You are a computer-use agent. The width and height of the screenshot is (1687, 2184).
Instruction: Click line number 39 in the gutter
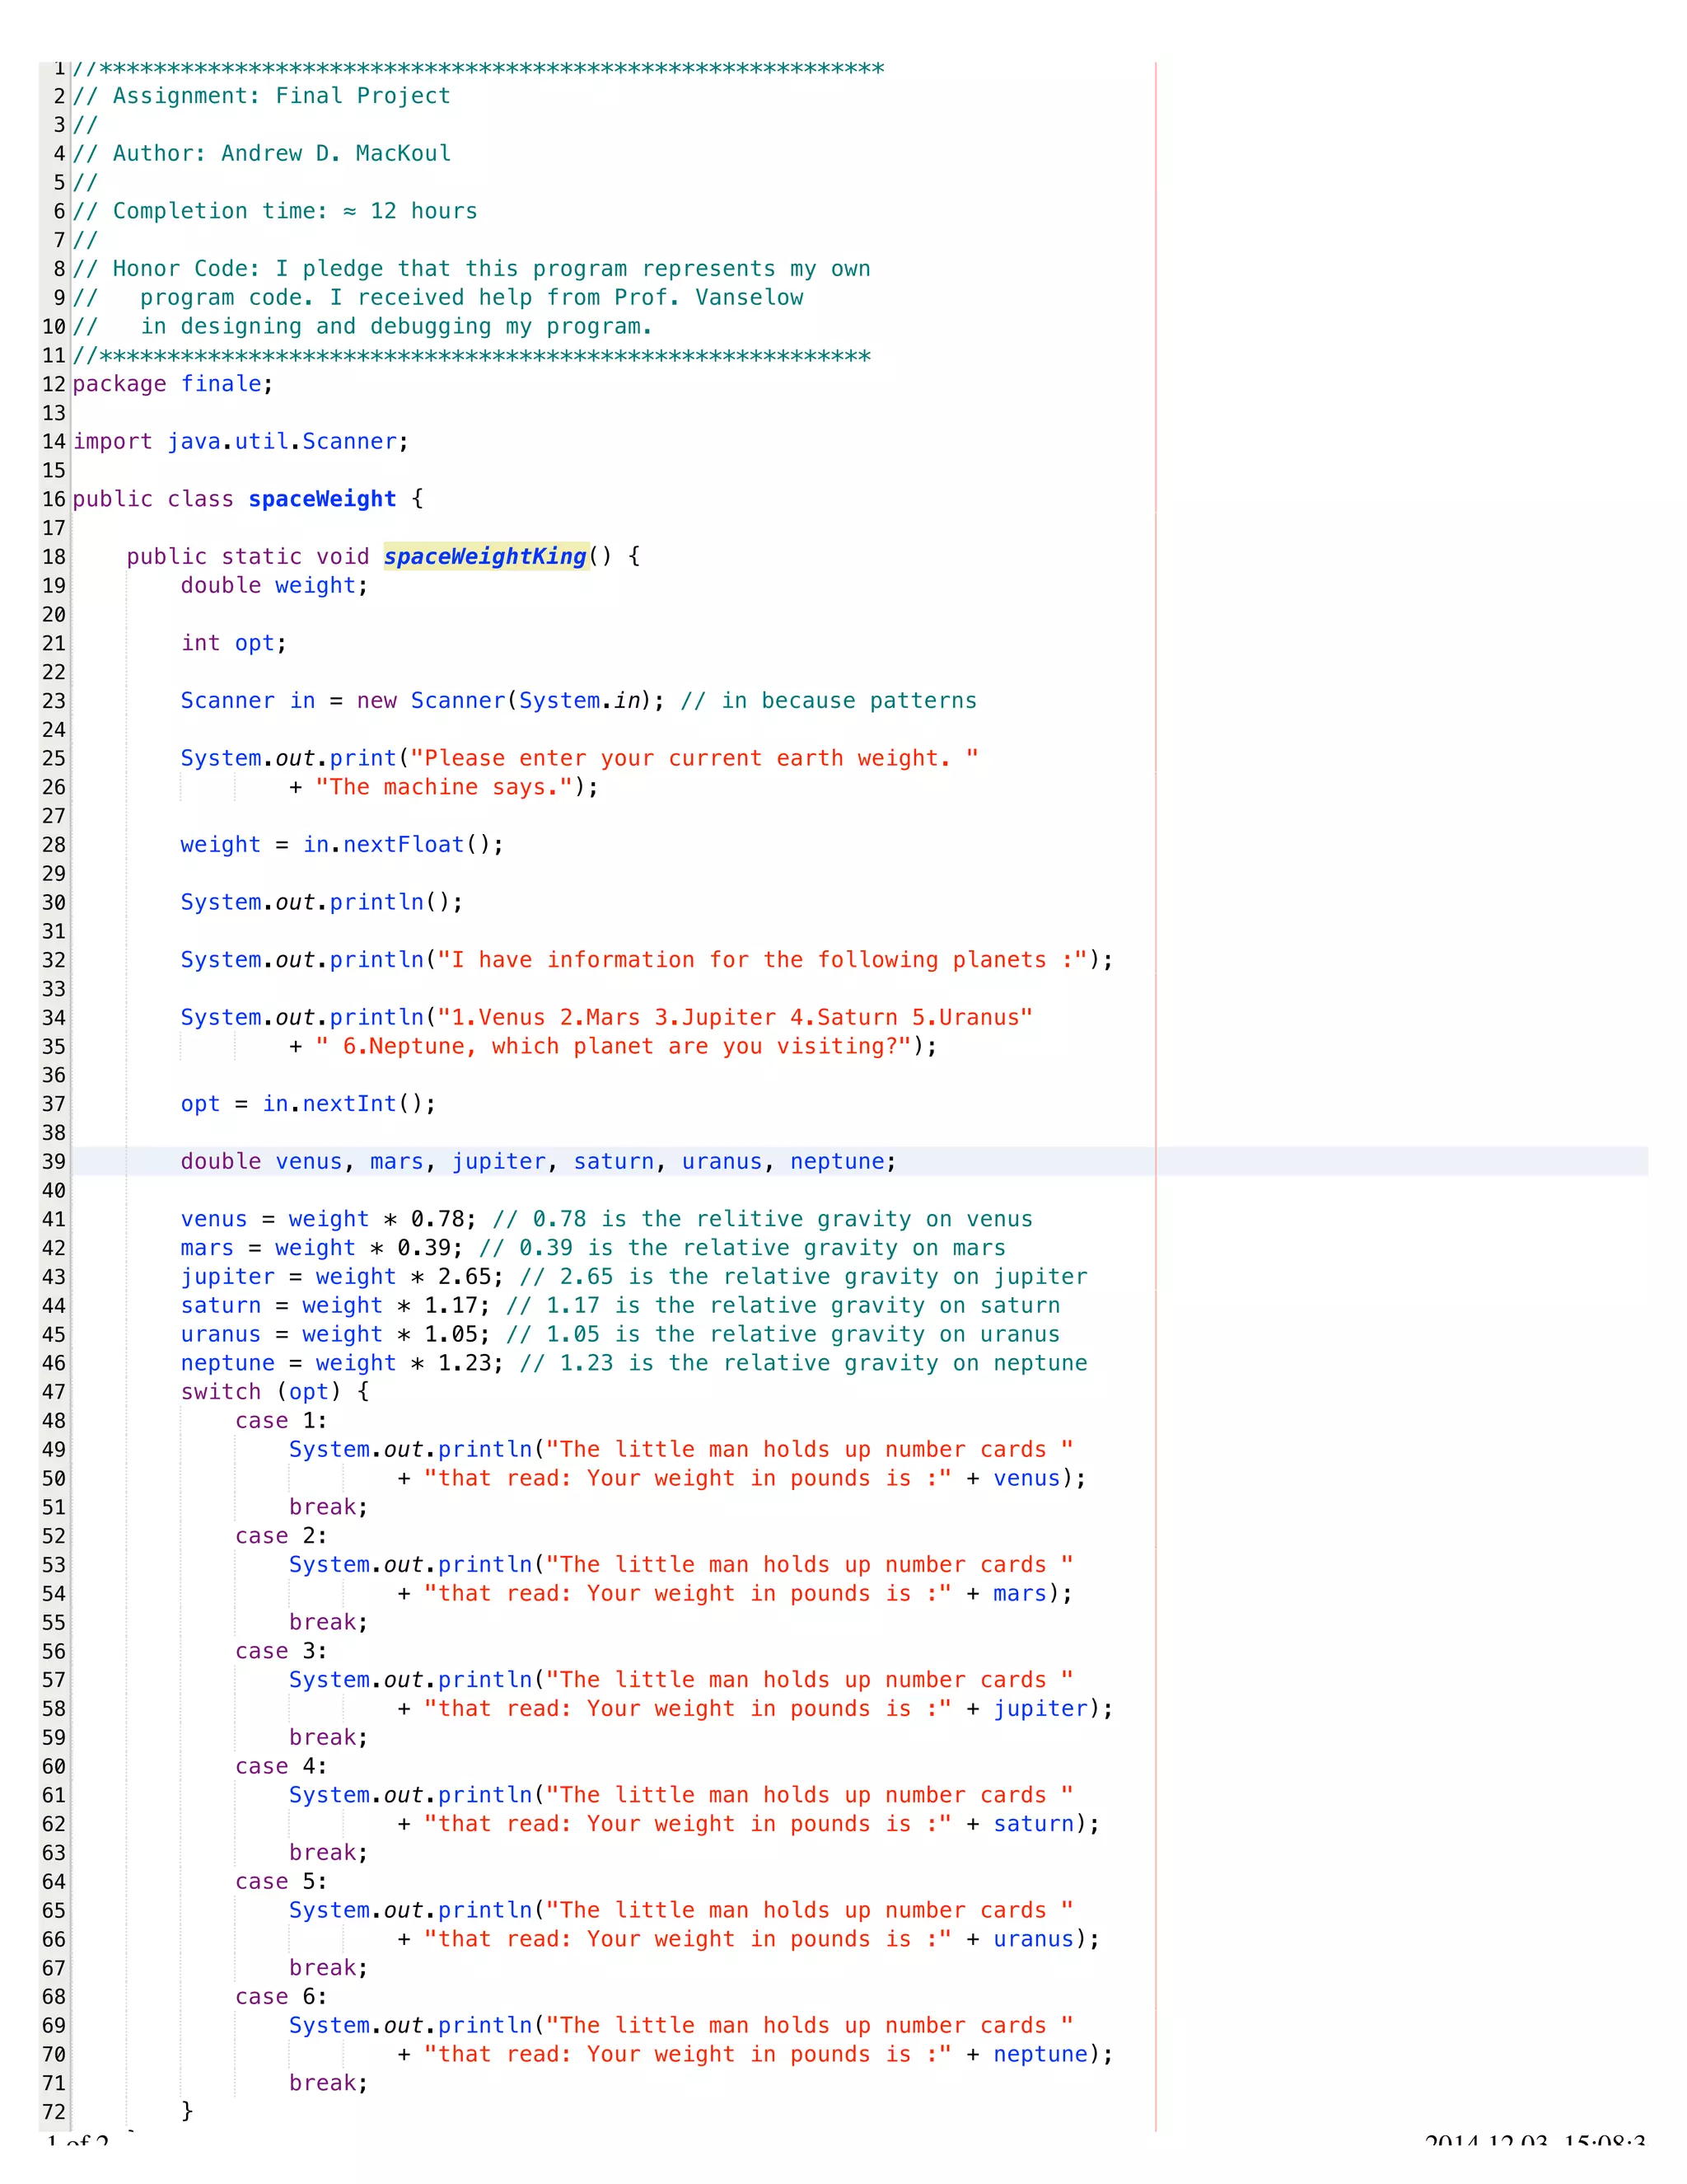coord(54,1162)
